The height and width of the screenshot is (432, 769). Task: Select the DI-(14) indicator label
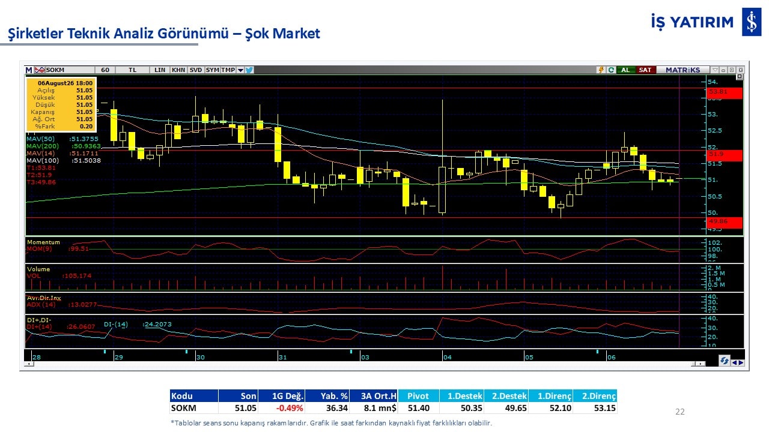click(116, 325)
